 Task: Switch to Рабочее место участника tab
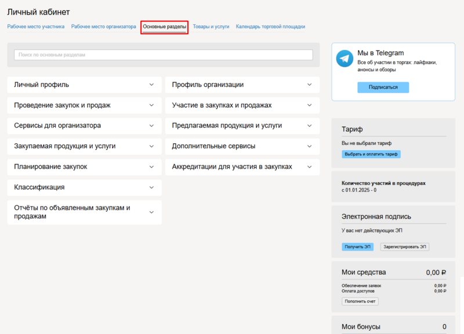pos(35,27)
